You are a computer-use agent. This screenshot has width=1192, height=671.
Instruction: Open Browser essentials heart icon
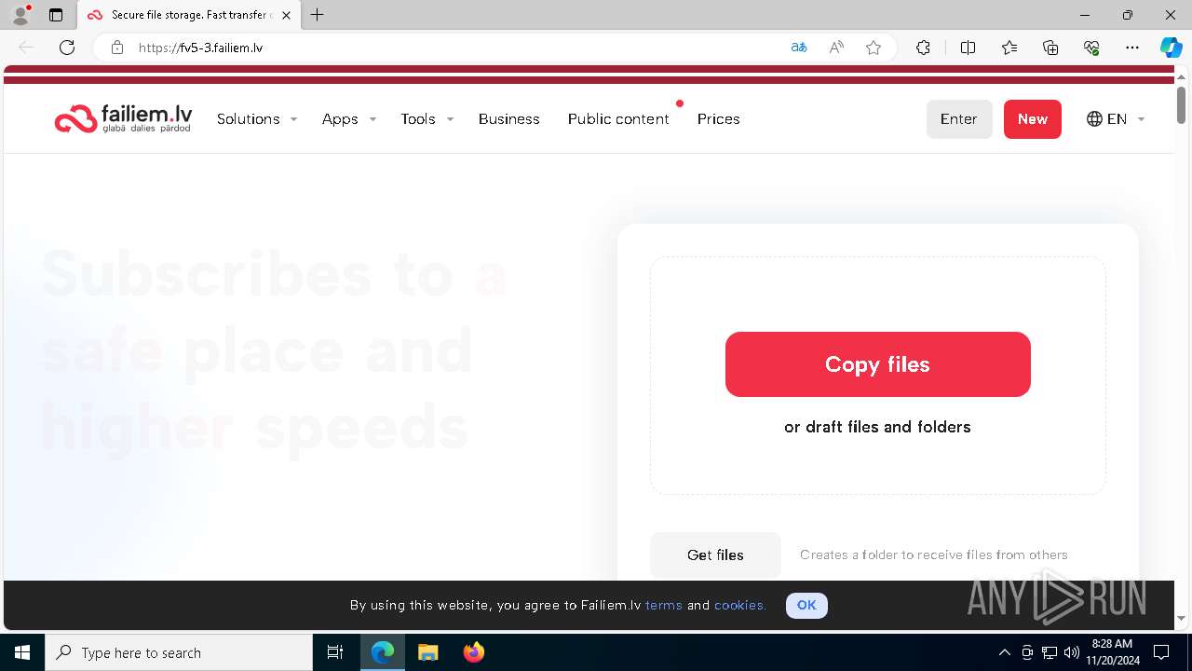(1091, 48)
